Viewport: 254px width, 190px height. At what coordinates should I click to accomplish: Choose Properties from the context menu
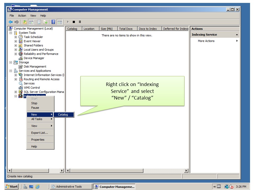(x=40, y=140)
